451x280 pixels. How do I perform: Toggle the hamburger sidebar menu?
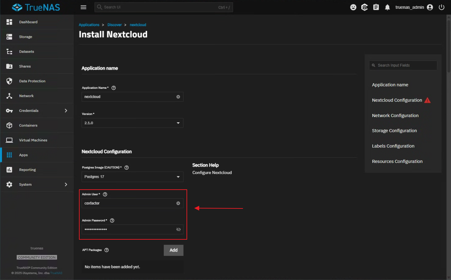(x=84, y=7)
